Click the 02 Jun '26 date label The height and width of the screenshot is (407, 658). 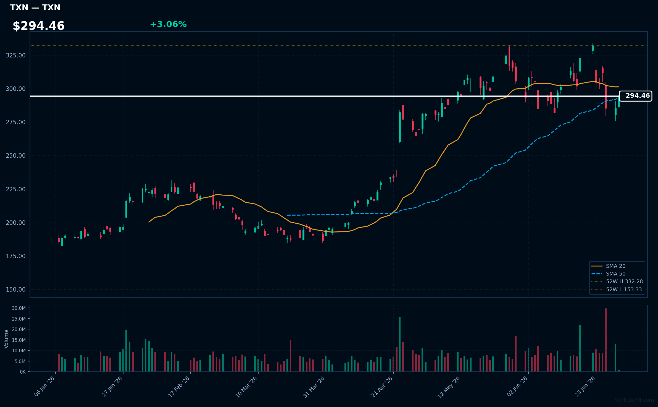point(517,387)
